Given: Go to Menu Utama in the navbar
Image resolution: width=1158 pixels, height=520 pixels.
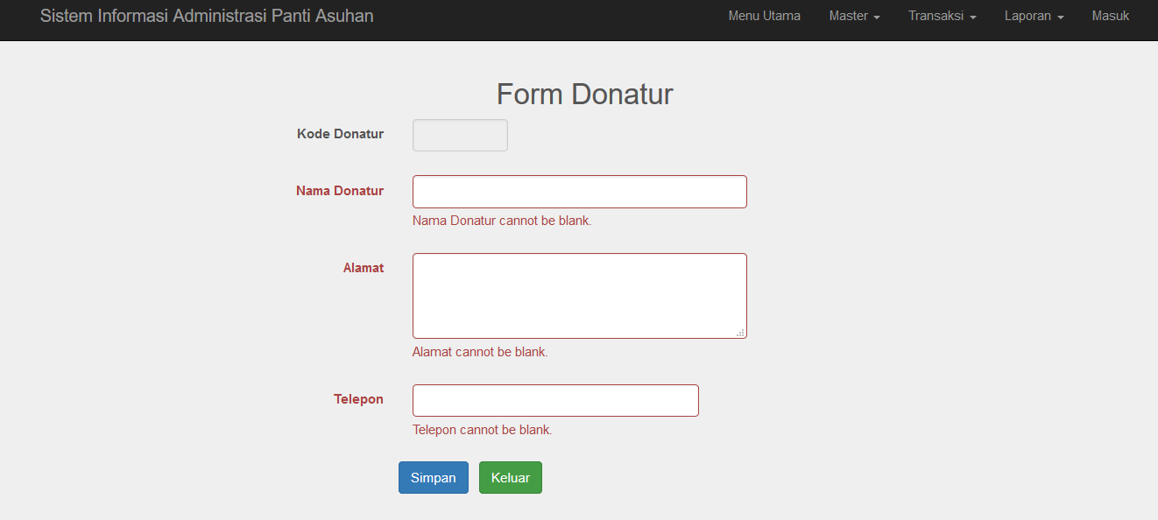Looking at the screenshot, I should click(764, 16).
